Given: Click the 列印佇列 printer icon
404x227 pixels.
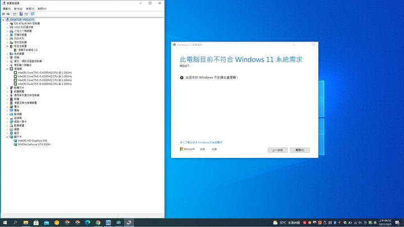Looking at the screenshot, I should [11, 39].
